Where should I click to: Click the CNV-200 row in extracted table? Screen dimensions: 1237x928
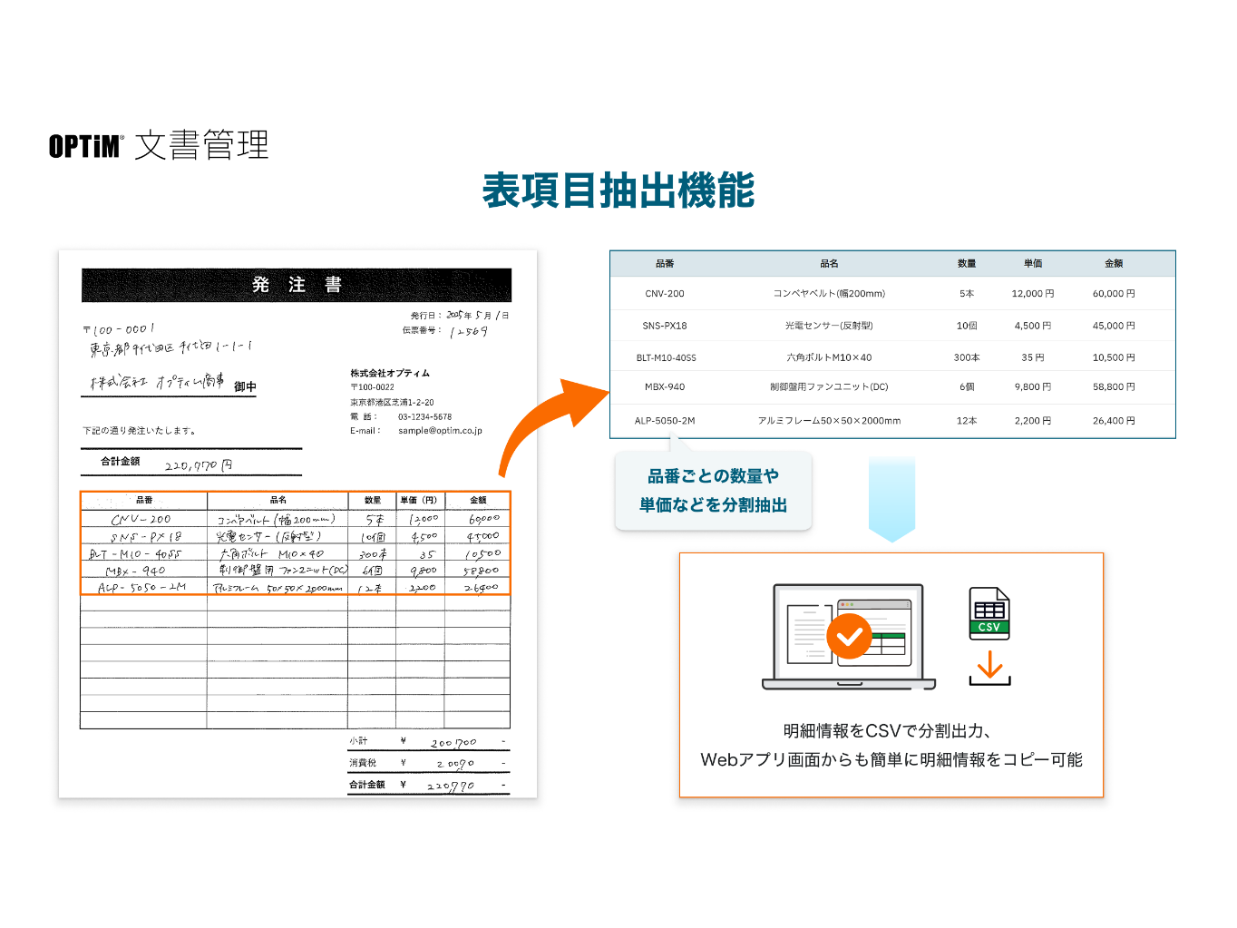[892, 294]
